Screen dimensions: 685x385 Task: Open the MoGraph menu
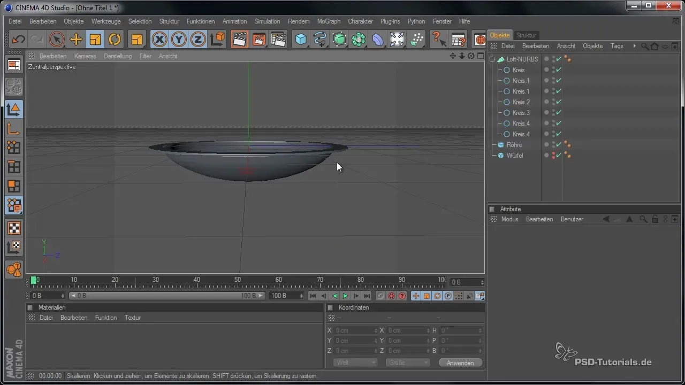coord(329,21)
